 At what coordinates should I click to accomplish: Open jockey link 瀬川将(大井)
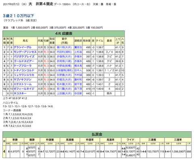tap(64, 48)
